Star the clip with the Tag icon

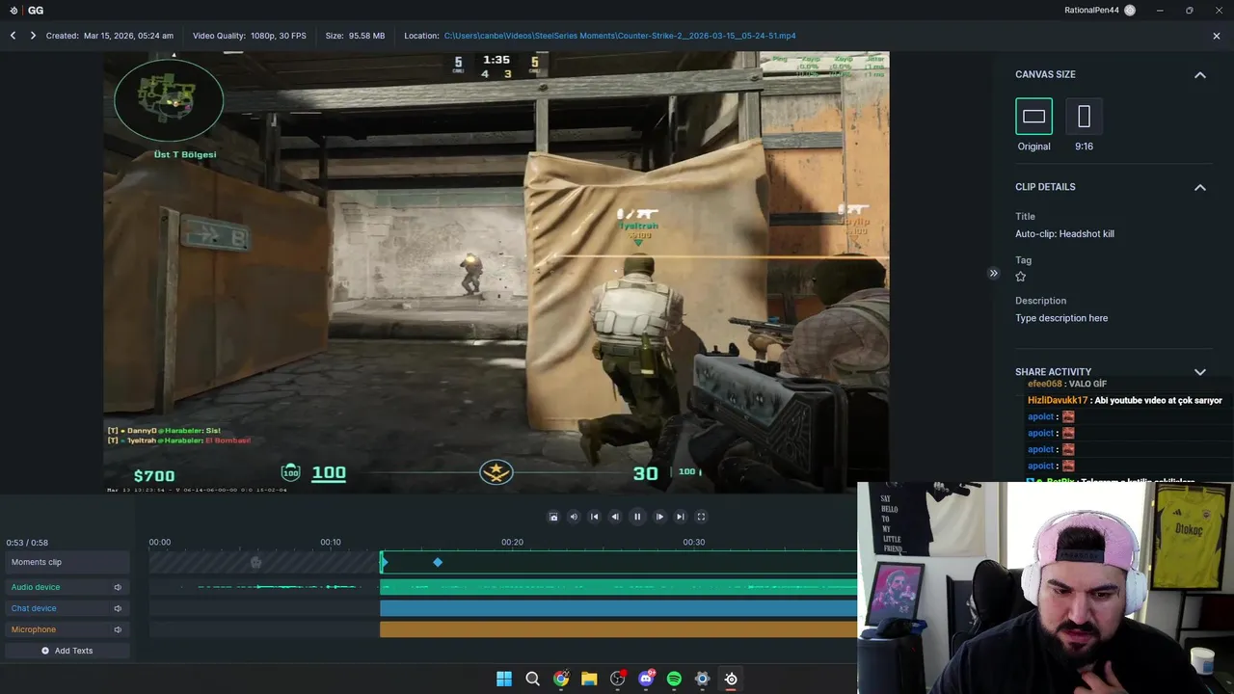(1021, 277)
